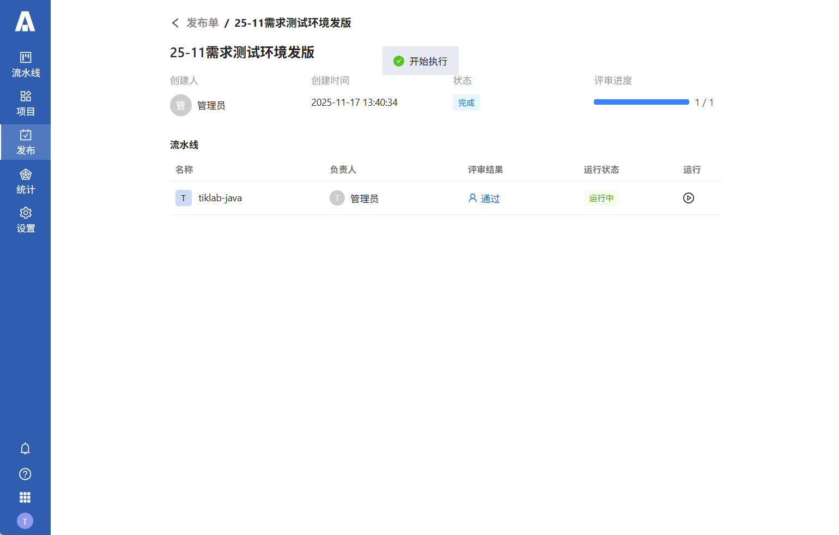Open 设置 from the left sidebar

tap(25, 220)
